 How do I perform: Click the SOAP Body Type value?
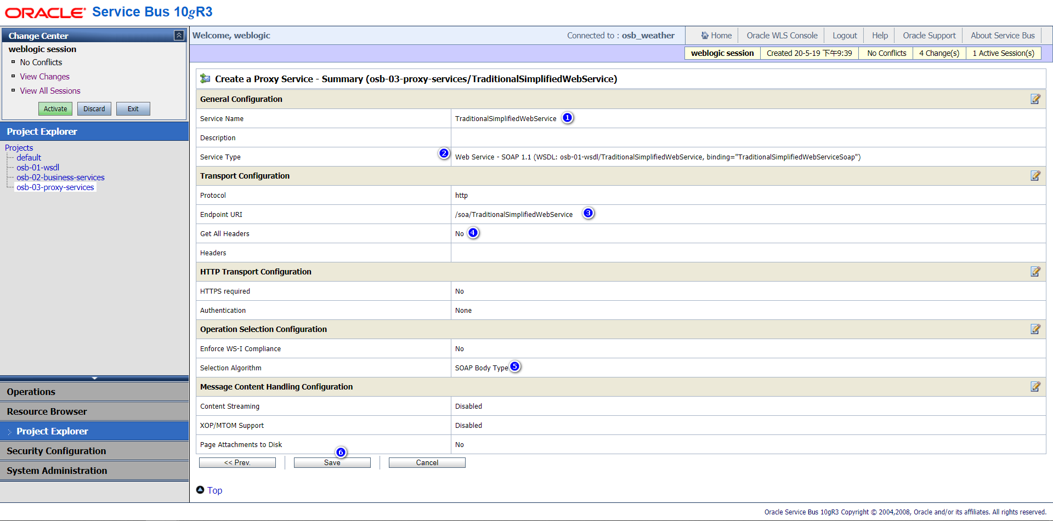pos(482,368)
